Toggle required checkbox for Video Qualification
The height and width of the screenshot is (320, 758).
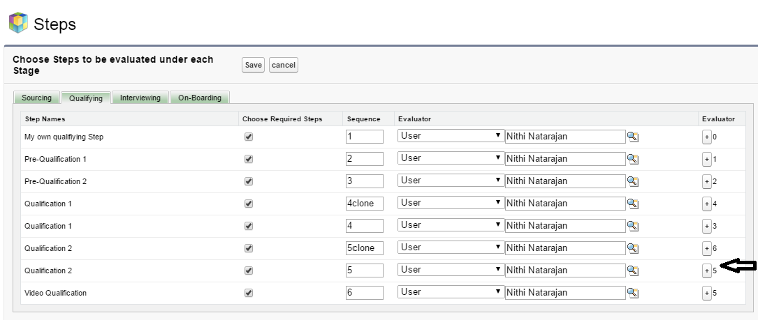[x=249, y=294]
